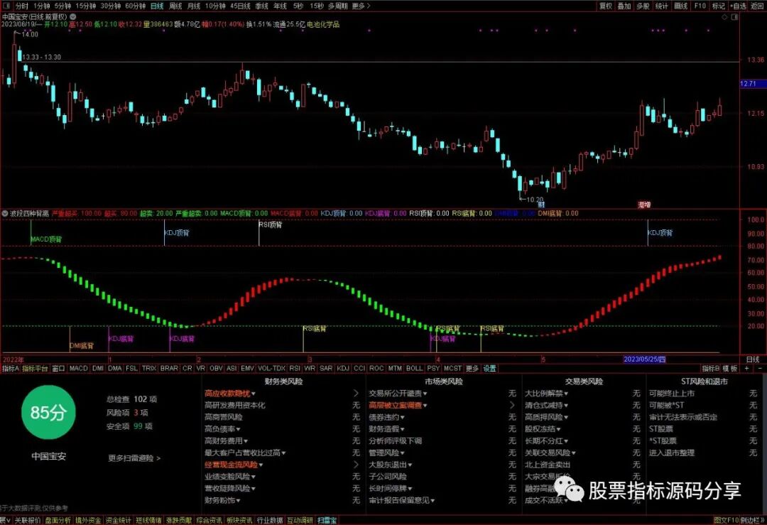This screenshot has width=767, height=525.
Task: Open the 更多扫雷避险 link
Action: coord(134,458)
